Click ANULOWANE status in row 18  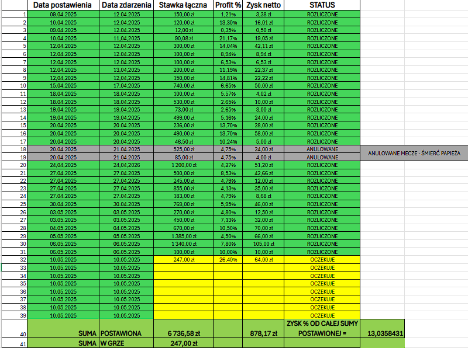coord(322,149)
